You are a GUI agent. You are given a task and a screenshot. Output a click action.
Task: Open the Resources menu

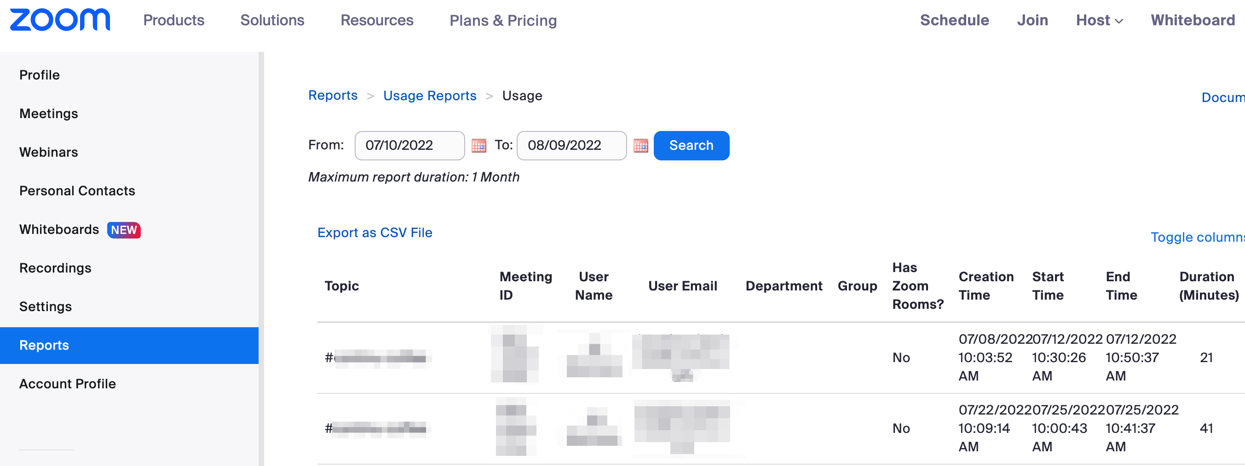tap(377, 20)
